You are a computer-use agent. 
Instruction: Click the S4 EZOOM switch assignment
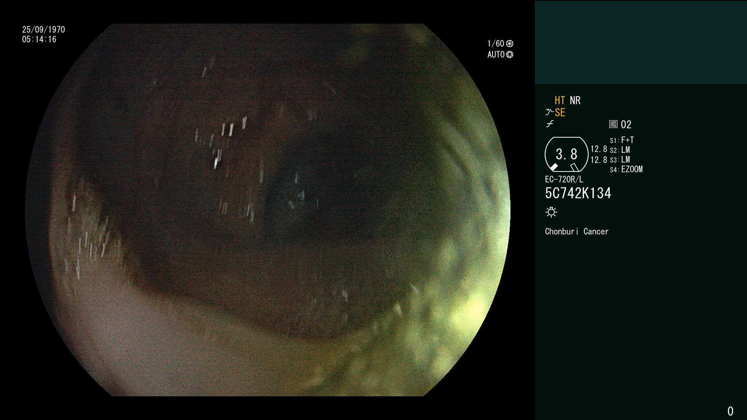click(x=626, y=170)
